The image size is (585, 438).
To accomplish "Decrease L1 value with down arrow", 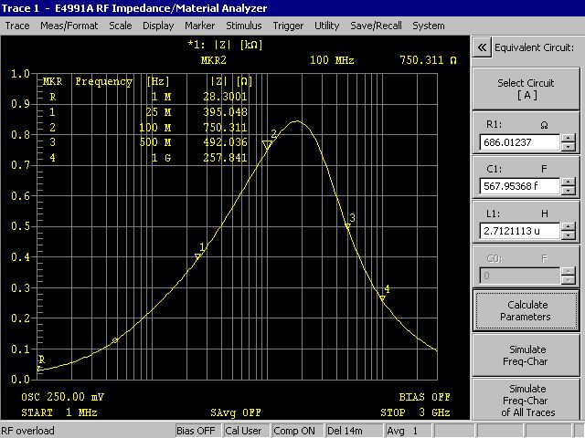I will coord(569,235).
